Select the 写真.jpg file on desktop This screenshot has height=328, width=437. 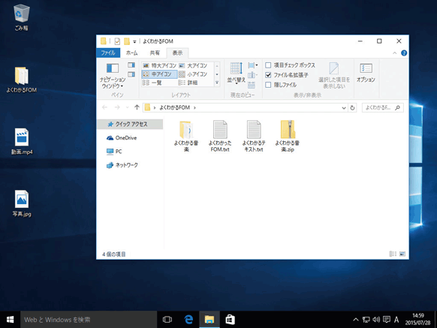(x=22, y=203)
